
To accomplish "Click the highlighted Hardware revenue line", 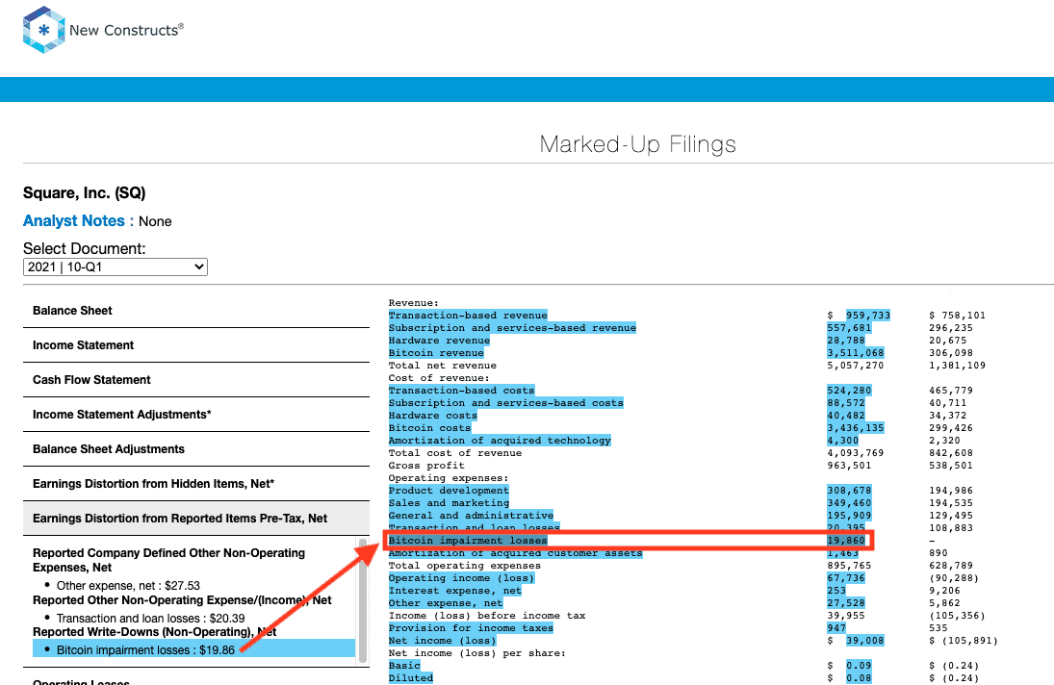I will tap(439, 341).
